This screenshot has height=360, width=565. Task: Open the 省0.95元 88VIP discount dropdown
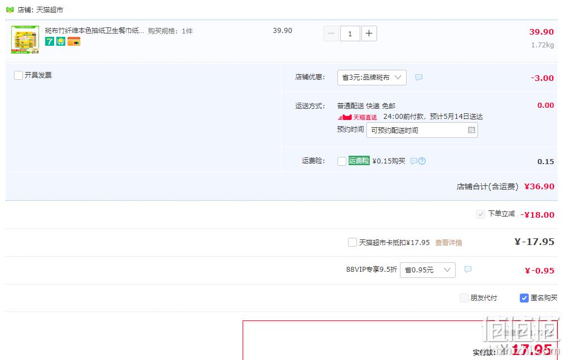(x=428, y=270)
